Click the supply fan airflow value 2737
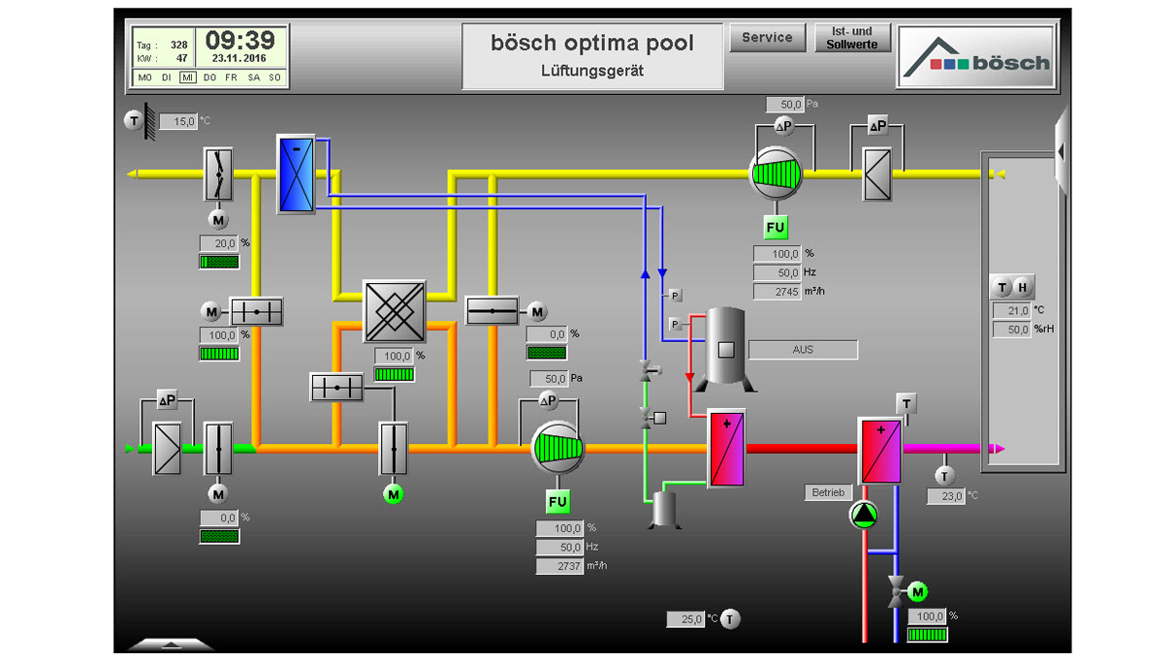Screen dimensions: 1175x661 pyautogui.click(x=559, y=566)
